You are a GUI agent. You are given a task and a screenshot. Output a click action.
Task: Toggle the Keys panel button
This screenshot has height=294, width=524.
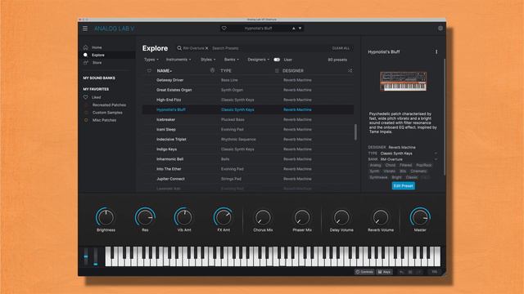(385, 272)
